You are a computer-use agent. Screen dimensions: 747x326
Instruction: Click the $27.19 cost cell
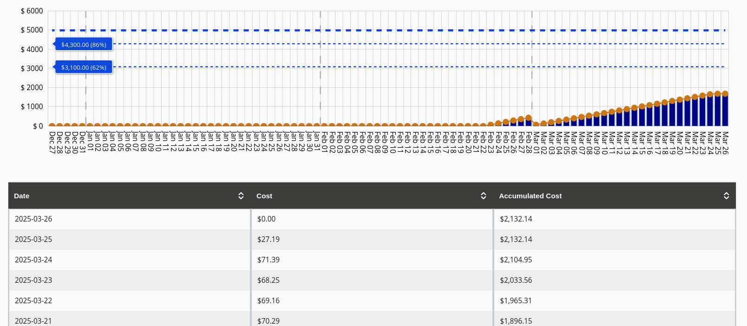(x=269, y=239)
